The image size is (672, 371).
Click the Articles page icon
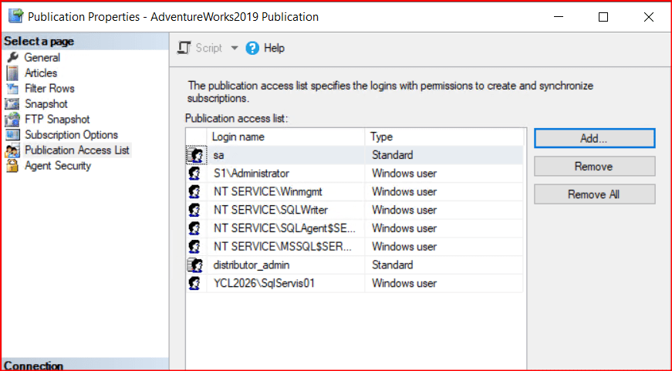coord(12,73)
